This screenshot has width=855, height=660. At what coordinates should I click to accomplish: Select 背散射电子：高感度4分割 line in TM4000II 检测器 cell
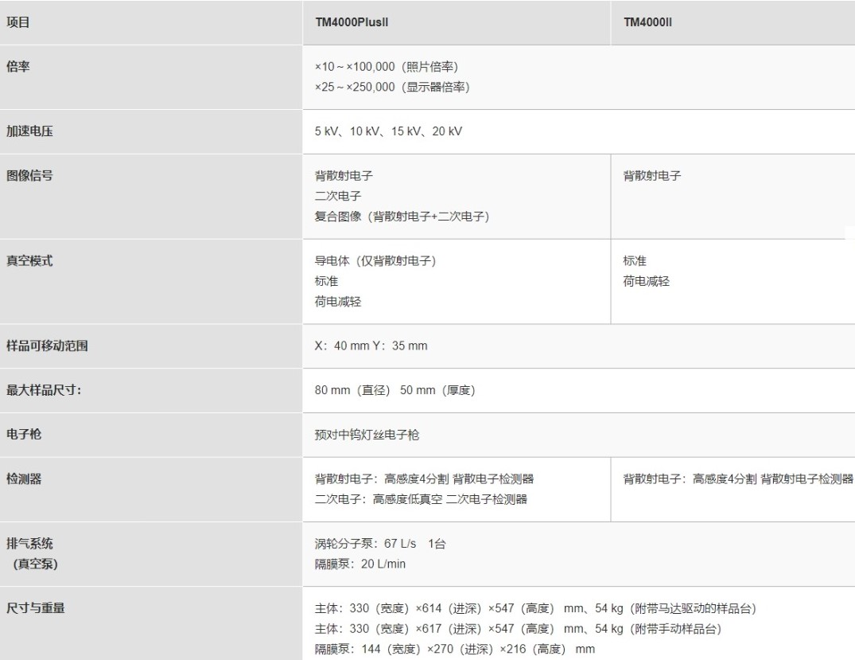pos(738,478)
